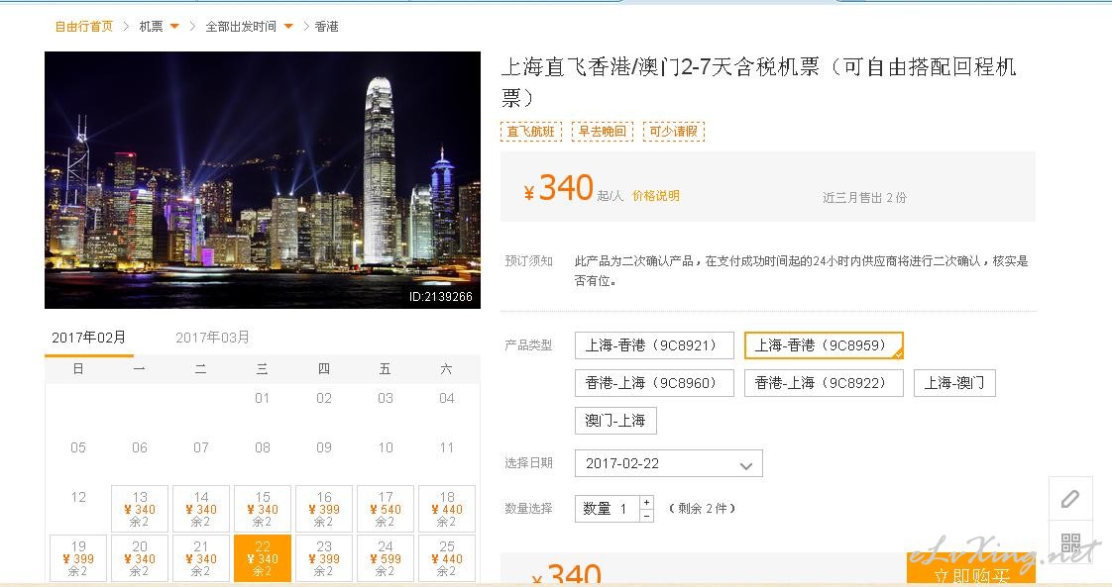Click the Hong Kong skyline product photo
Viewport: 1112px width, 587px height.
(263, 180)
